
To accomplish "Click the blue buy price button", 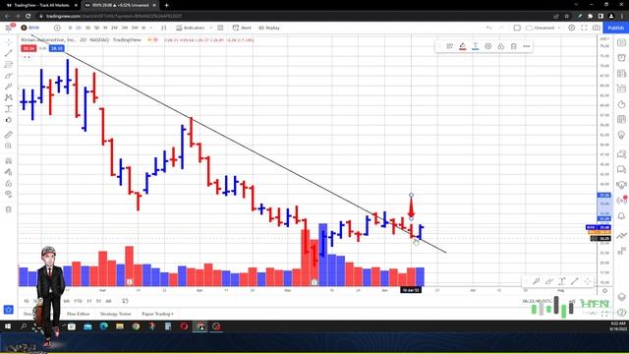I will pyautogui.click(x=57, y=48).
